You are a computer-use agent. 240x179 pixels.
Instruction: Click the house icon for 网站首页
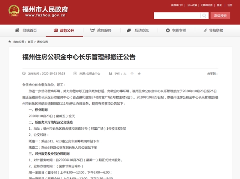17,30
